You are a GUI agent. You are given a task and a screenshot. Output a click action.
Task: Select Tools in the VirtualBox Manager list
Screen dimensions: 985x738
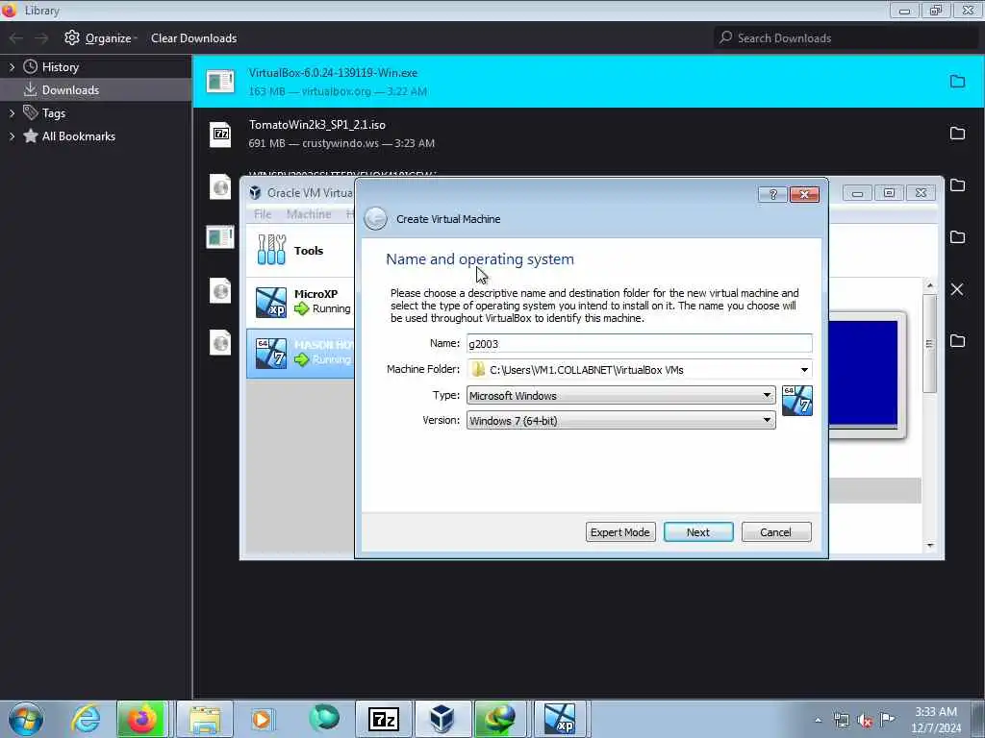tap(300, 251)
